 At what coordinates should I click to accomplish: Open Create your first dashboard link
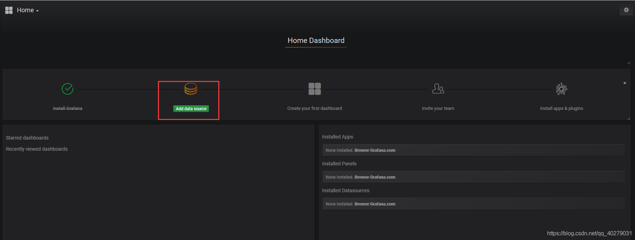[x=315, y=108]
